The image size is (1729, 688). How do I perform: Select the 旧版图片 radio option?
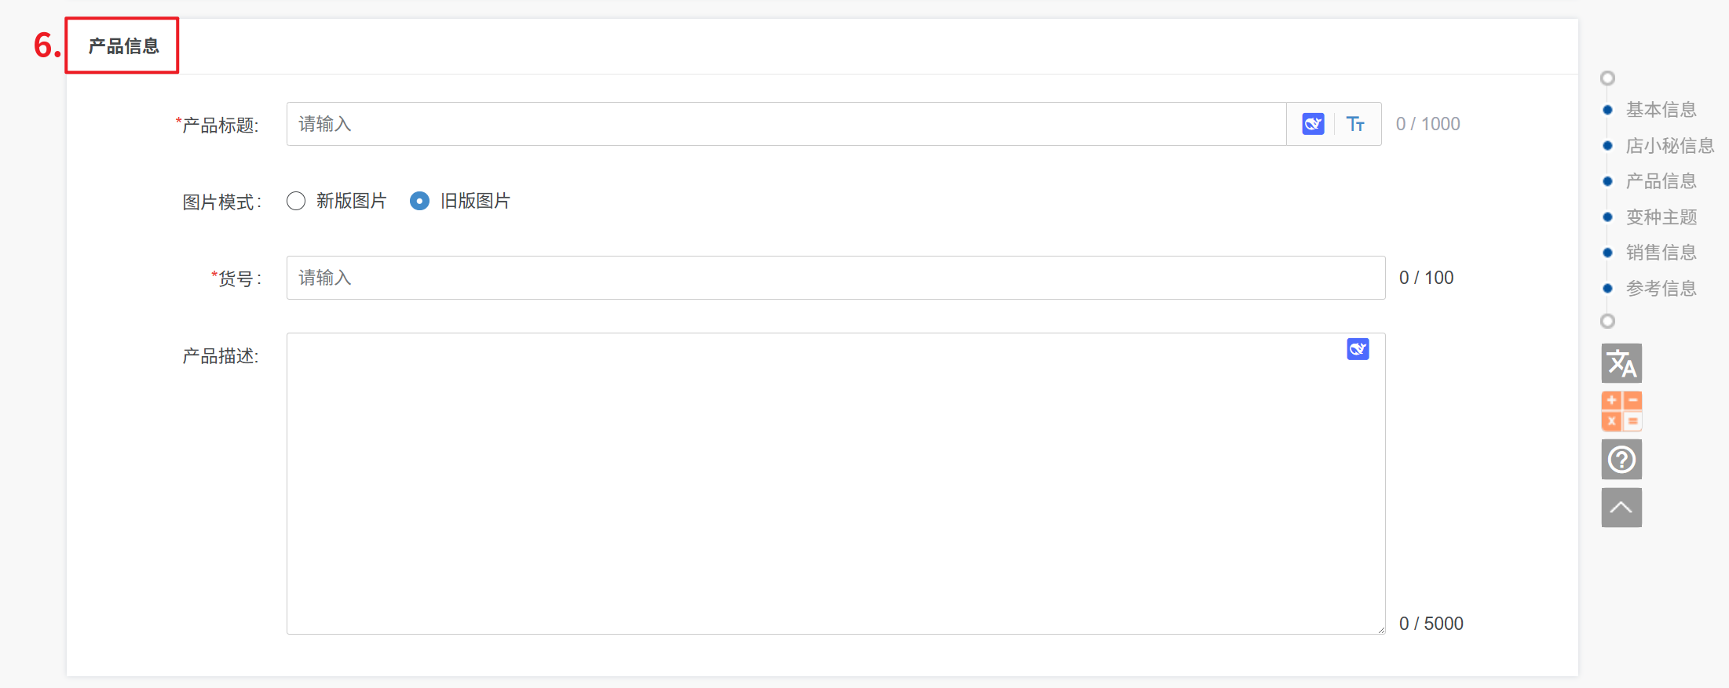[x=420, y=202]
